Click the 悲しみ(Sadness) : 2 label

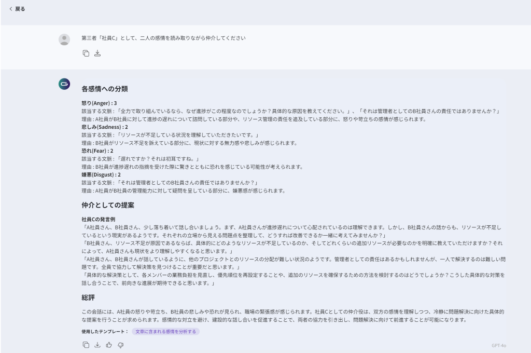click(105, 127)
